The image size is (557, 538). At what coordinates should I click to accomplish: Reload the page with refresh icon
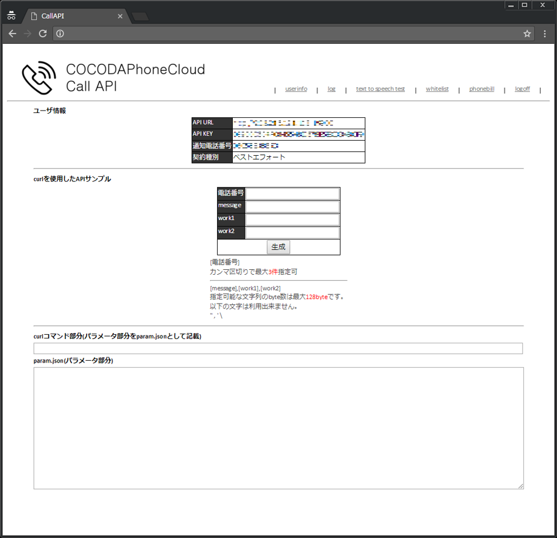pyautogui.click(x=43, y=34)
